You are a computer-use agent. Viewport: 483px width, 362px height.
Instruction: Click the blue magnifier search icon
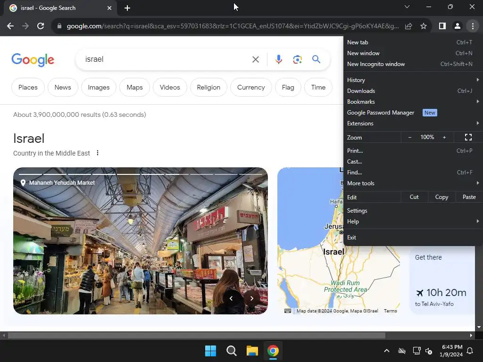pos(316,59)
